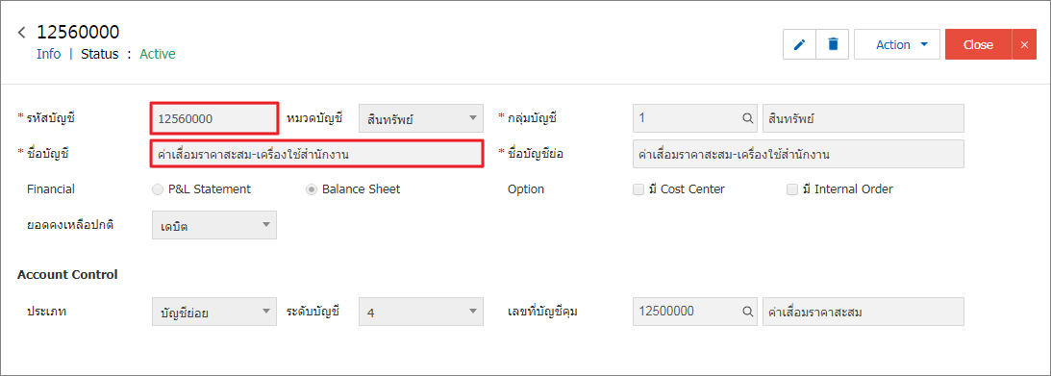Open the Info link under the title
This screenshot has height=376, width=1051.
click(x=48, y=54)
